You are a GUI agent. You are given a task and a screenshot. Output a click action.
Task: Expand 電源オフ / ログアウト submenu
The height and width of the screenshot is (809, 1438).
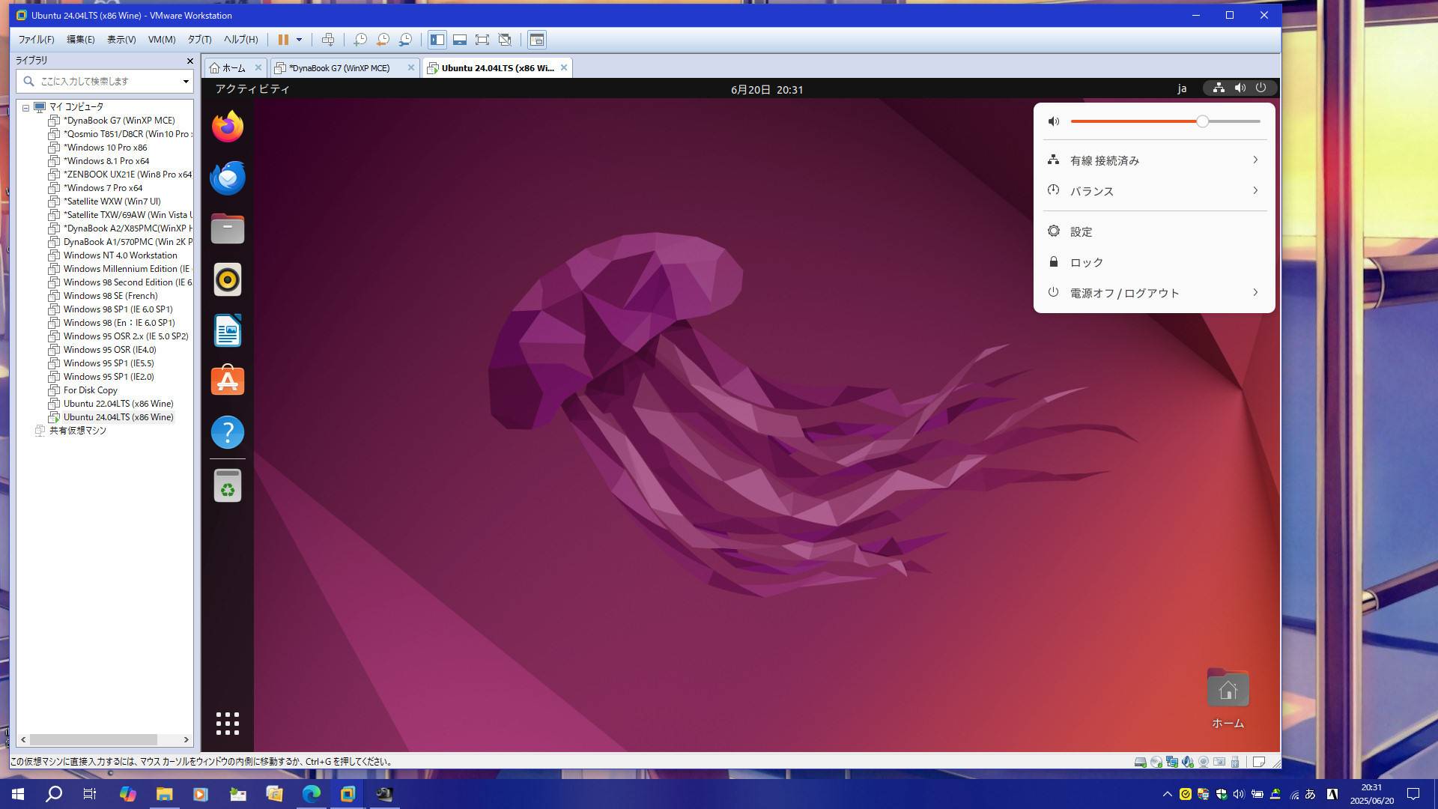(x=1154, y=293)
